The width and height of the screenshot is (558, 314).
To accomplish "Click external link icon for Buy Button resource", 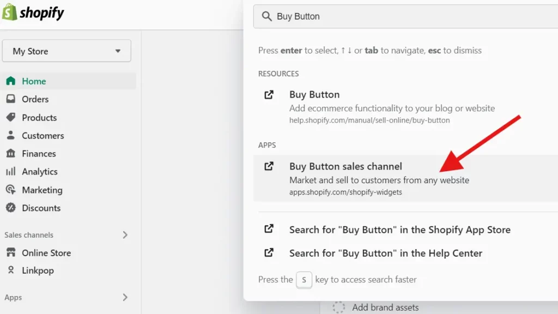I will click(x=269, y=94).
